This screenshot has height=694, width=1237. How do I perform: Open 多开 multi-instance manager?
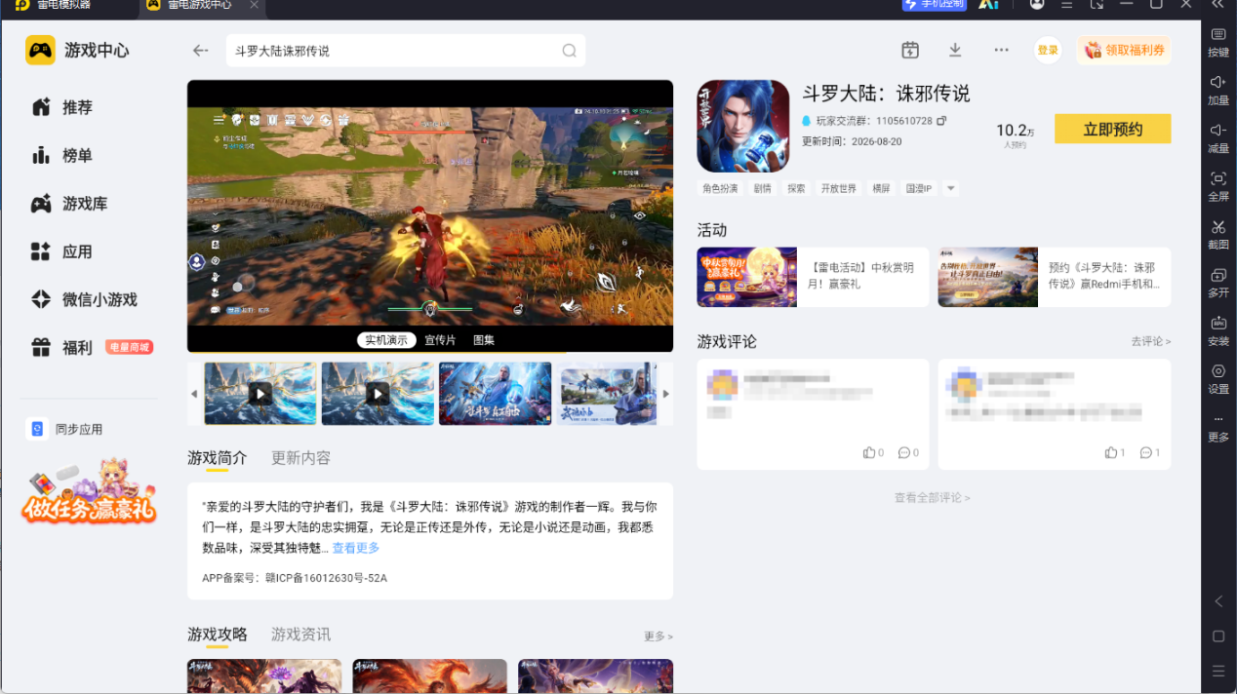pos(1218,283)
